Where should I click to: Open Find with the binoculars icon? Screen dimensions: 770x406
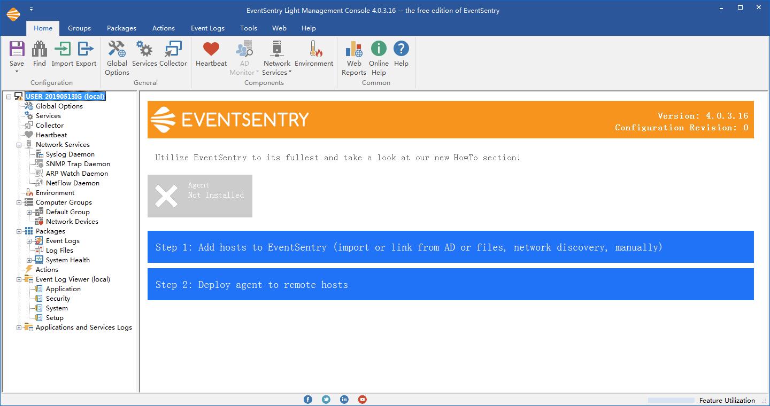[39, 50]
